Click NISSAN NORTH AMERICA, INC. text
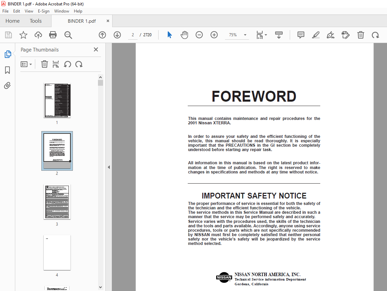Screen dimensions: 387x291 click(x=267, y=274)
